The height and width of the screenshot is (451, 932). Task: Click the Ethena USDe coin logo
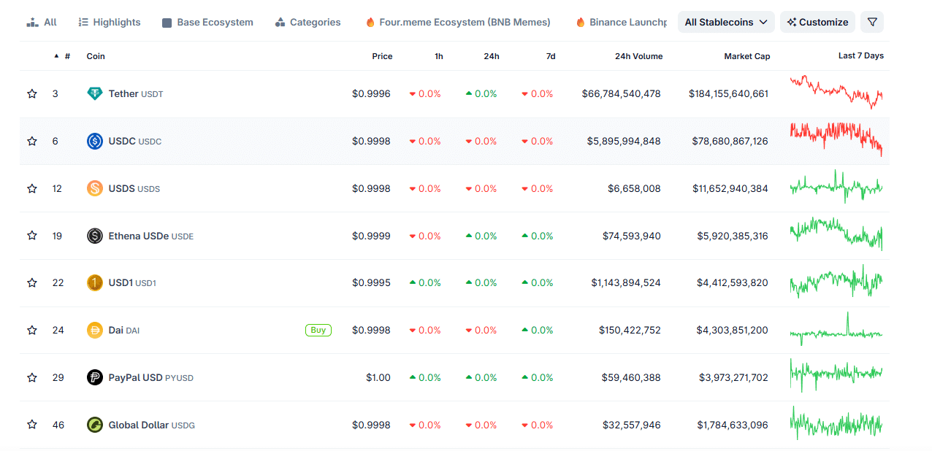click(96, 235)
